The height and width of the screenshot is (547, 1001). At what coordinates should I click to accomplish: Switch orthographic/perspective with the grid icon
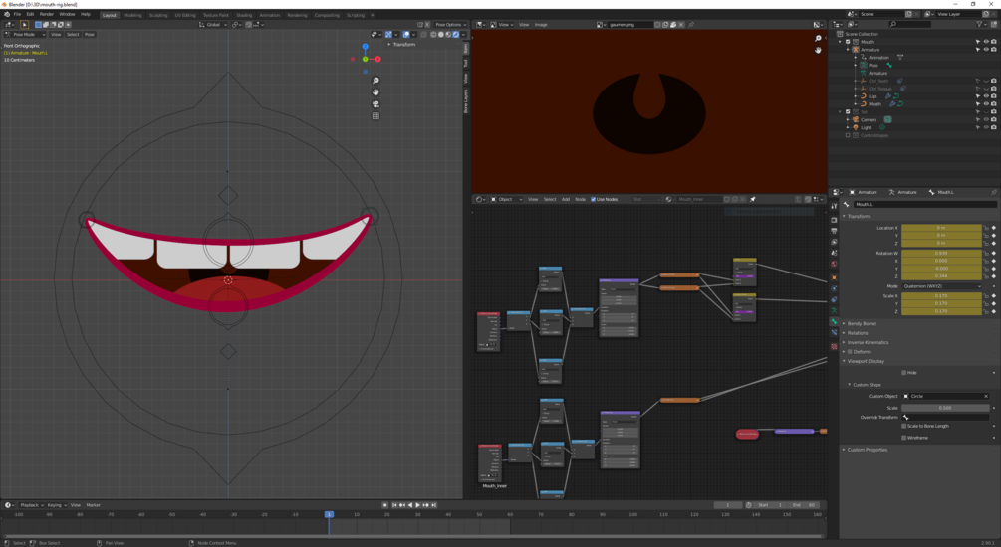coord(375,116)
